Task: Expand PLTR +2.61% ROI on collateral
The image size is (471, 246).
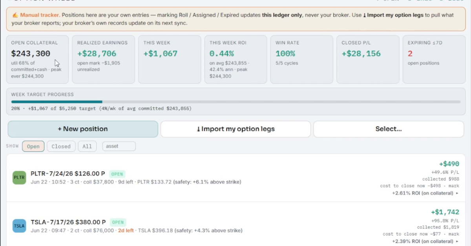Action: pyautogui.click(x=425, y=193)
